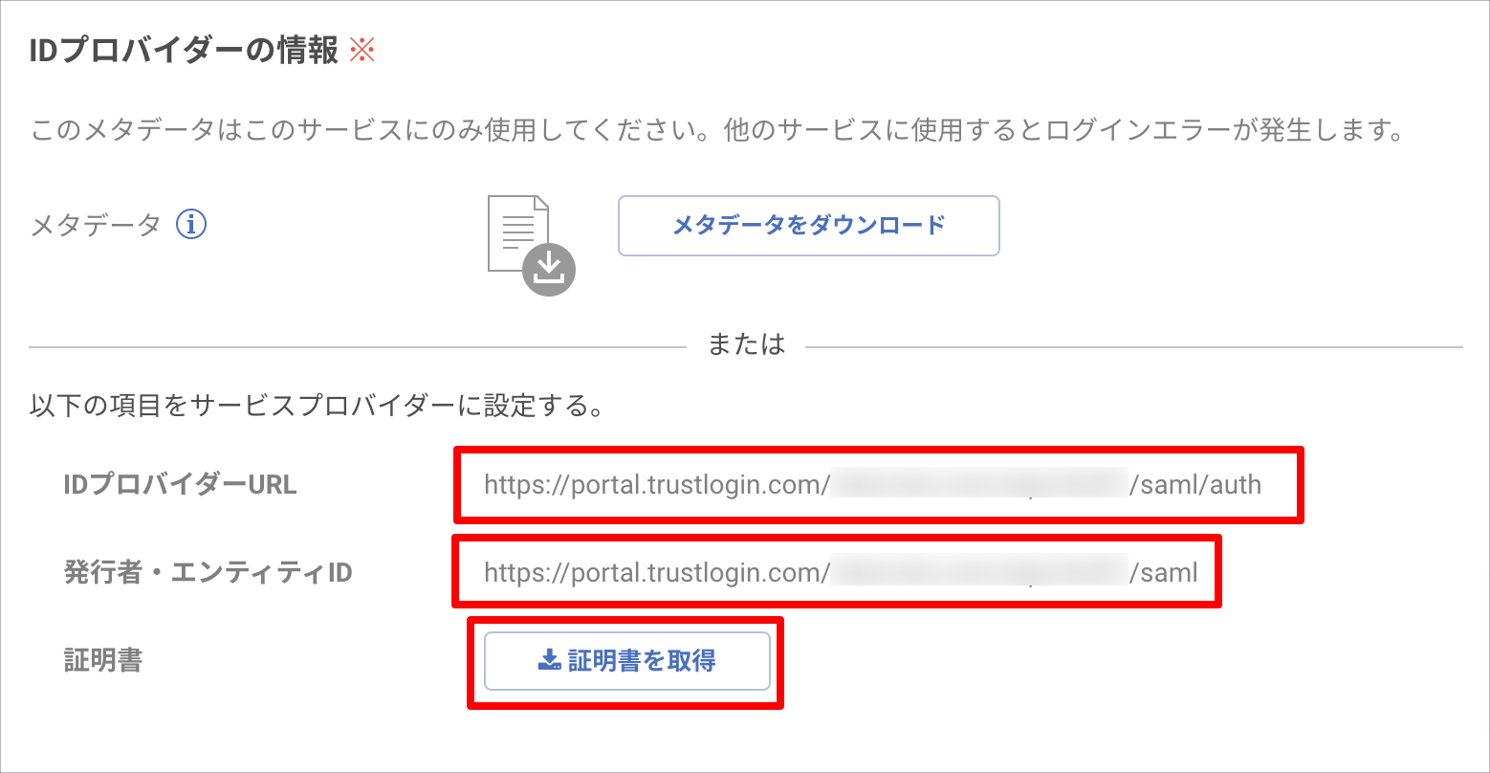The height and width of the screenshot is (773, 1490).
Task: Click the download icon inside 証明書を取得
Action: pyautogui.click(x=549, y=660)
